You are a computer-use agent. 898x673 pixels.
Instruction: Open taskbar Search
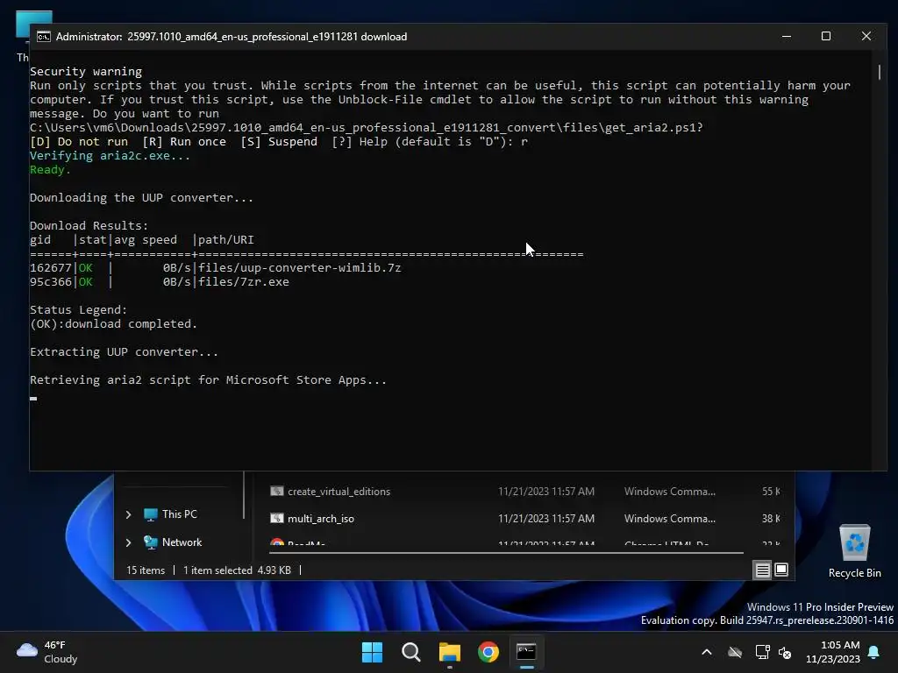[x=411, y=652]
